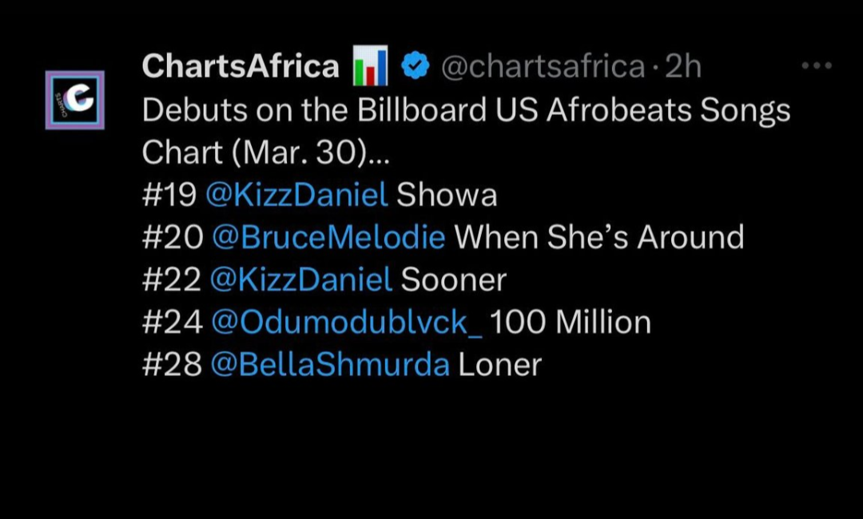Open the ChartsAfrica profile avatar
This screenshot has width=863, height=519.
74,100
